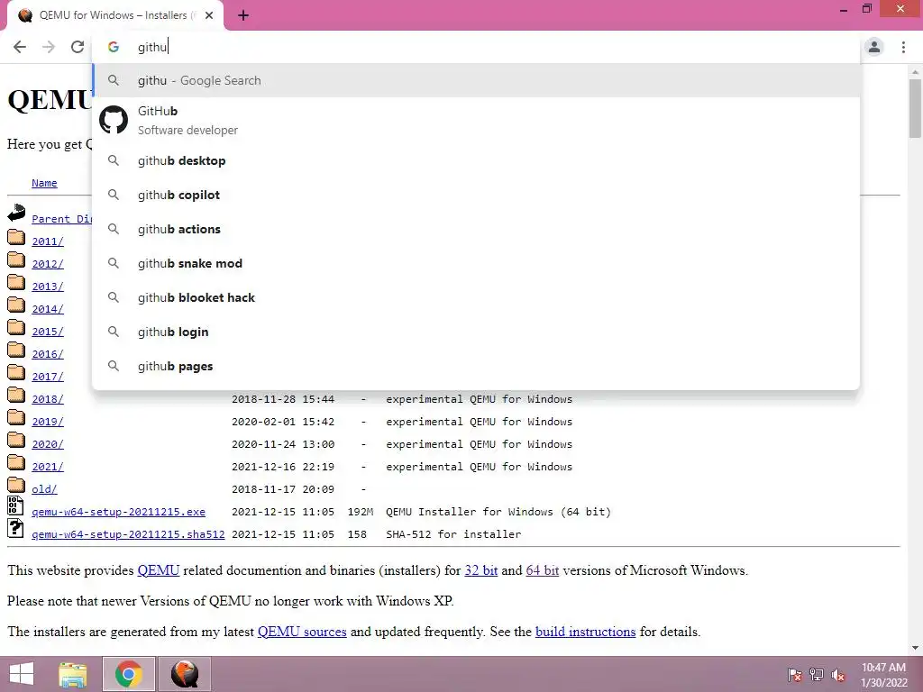Image resolution: width=923 pixels, height=692 pixels.
Task: Open the 2013/ folder link
Action: point(48,287)
